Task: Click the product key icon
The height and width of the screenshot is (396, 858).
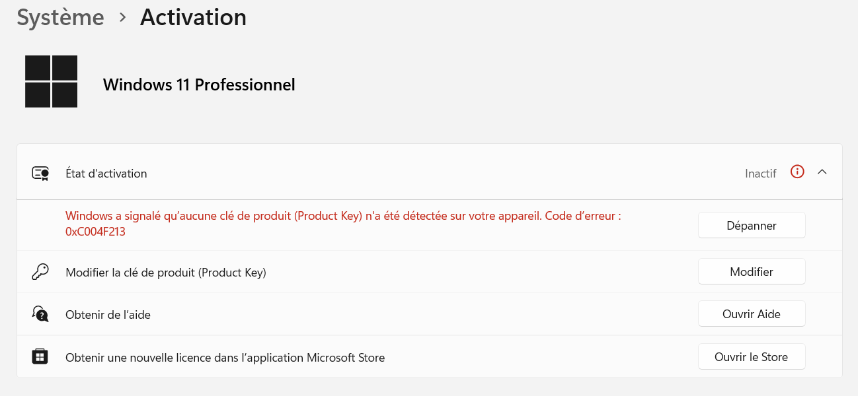Action: coord(40,272)
